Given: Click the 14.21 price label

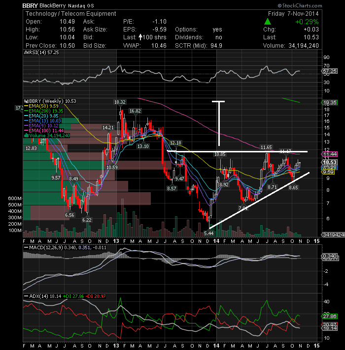Looking at the screenshot, I should tap(108, 127).
